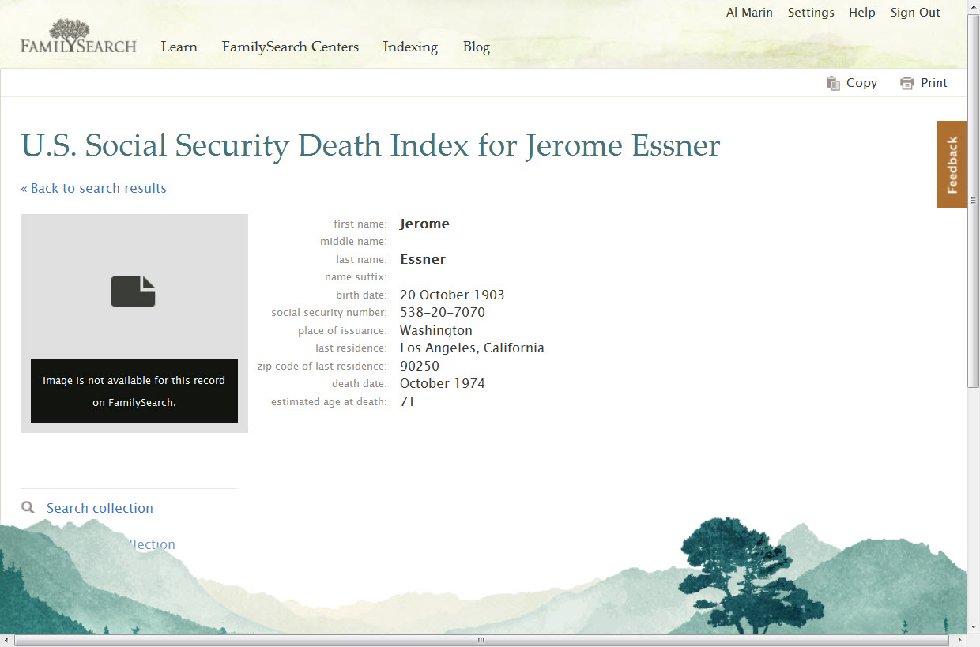Select social security number 538-20-7070
The height and width of the screenshot is (647, 980).
coord(443,312)
